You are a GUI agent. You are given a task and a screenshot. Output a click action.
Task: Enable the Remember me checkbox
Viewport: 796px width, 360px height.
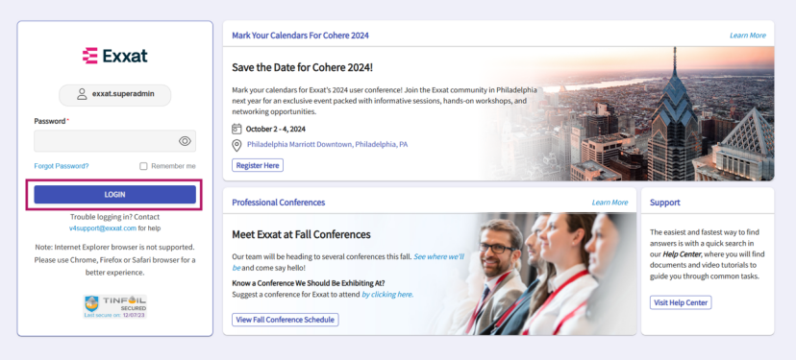(x=143, y=166)
